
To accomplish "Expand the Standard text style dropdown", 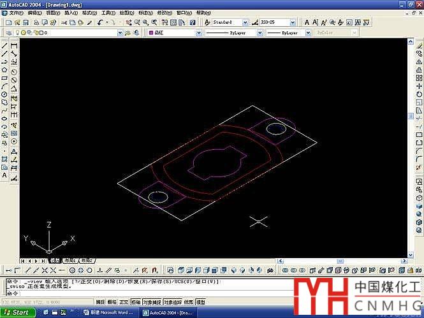I will tap(245, 22).
